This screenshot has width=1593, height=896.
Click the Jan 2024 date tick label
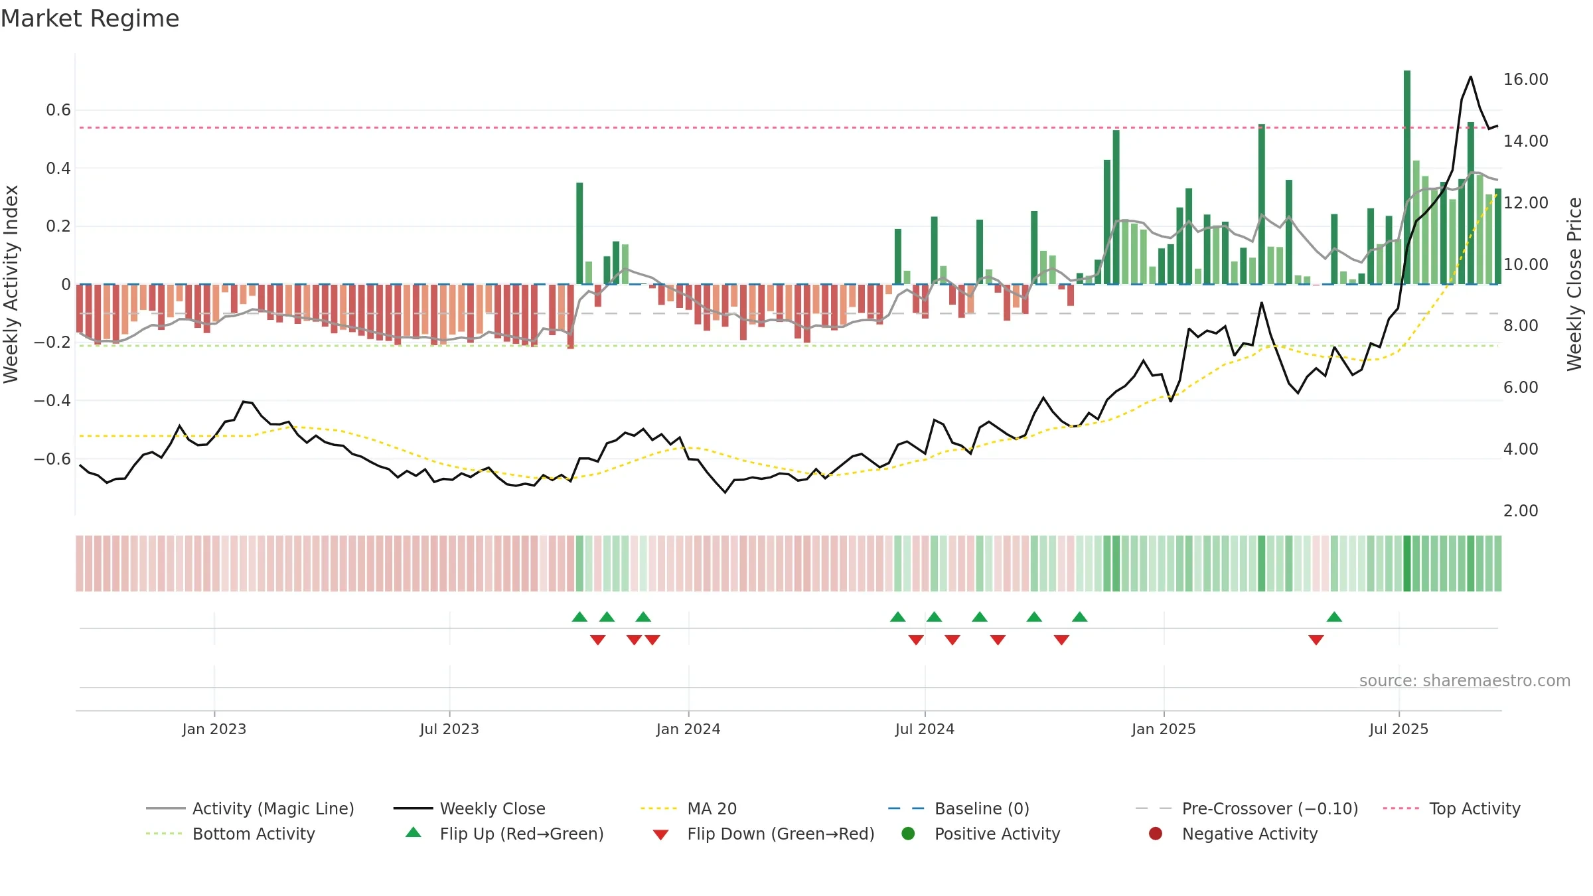pos(688,729)
